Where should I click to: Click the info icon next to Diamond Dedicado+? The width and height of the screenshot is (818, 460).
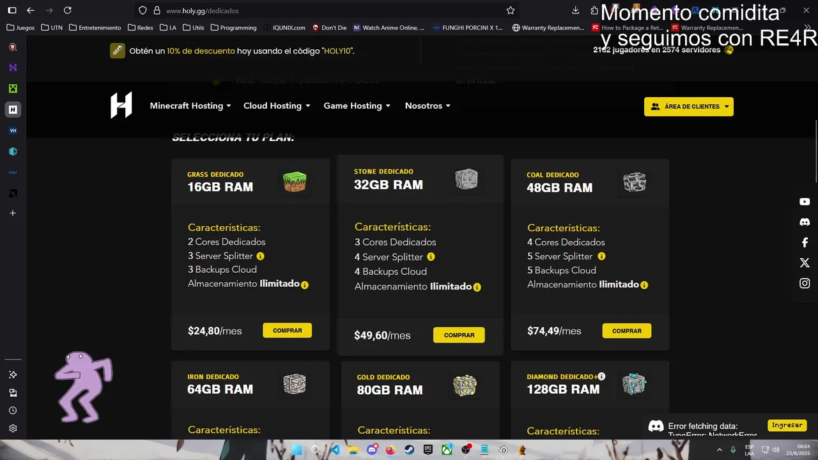[601, 376]
